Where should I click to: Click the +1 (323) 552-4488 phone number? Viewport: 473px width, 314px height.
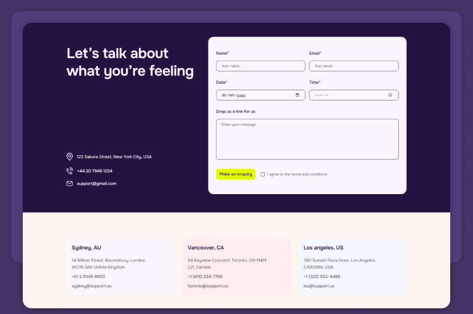click(322, 276)
